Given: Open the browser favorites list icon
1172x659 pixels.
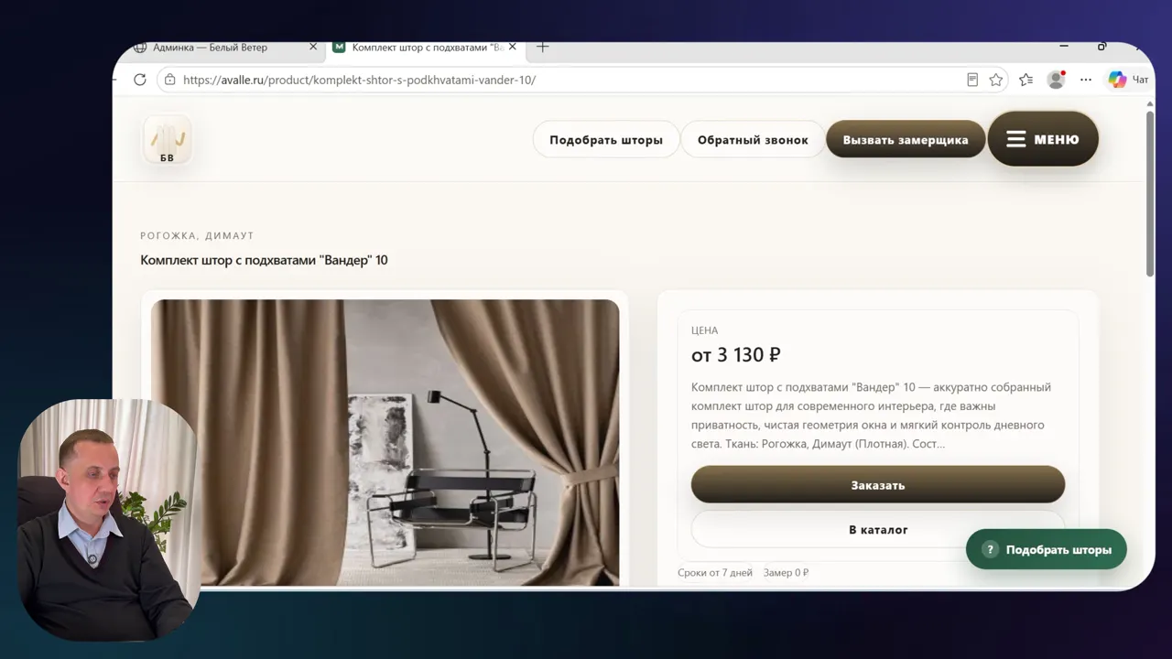Looking at the screenshot, I should coord(1025,80).
